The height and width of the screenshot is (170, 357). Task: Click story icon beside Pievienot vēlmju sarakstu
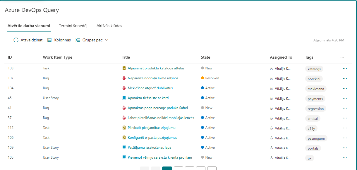[x=124, y=157]
